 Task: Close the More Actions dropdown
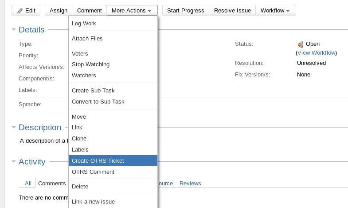(x=132, y=10)
